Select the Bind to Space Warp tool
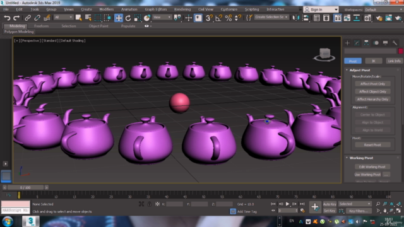The image size is (404, 227). 47,18
